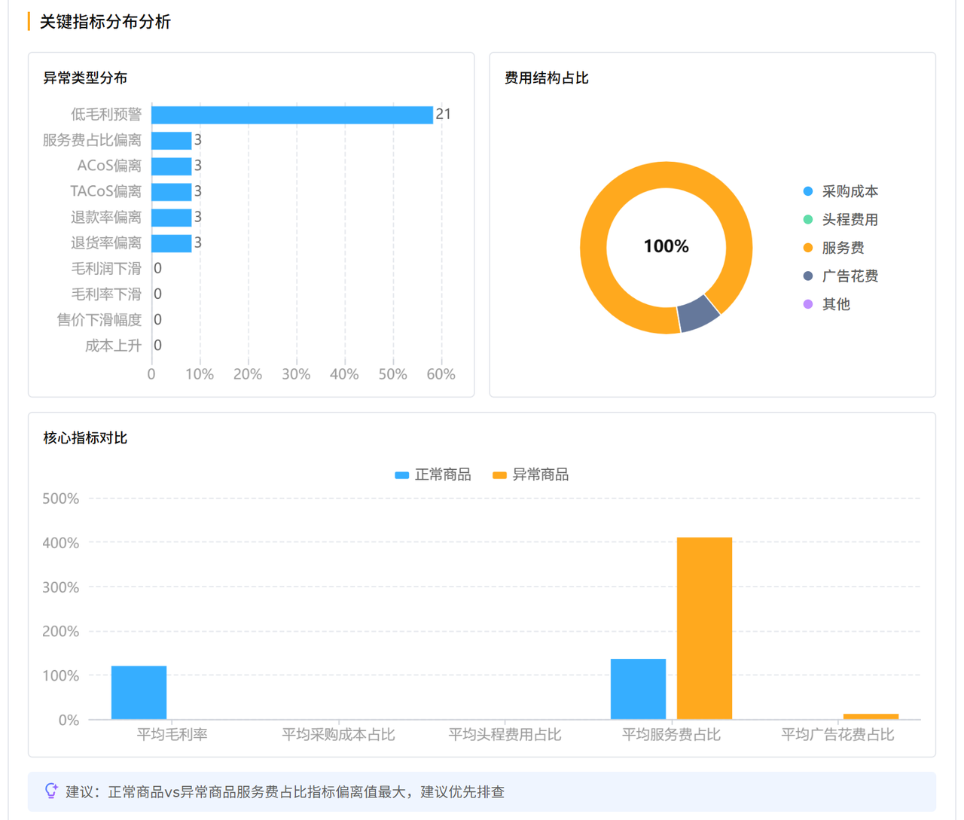
Task: Click 平均服务费占比 axis label
Action: point(671,734)
